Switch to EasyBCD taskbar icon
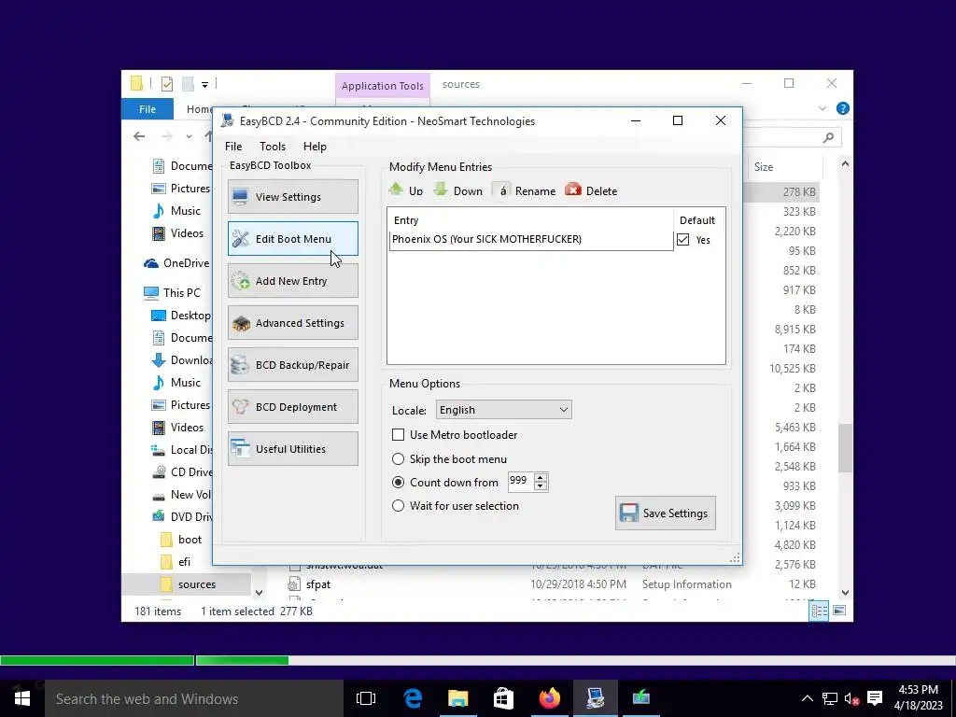Screen dimensions: 956x717 (595, 698)
